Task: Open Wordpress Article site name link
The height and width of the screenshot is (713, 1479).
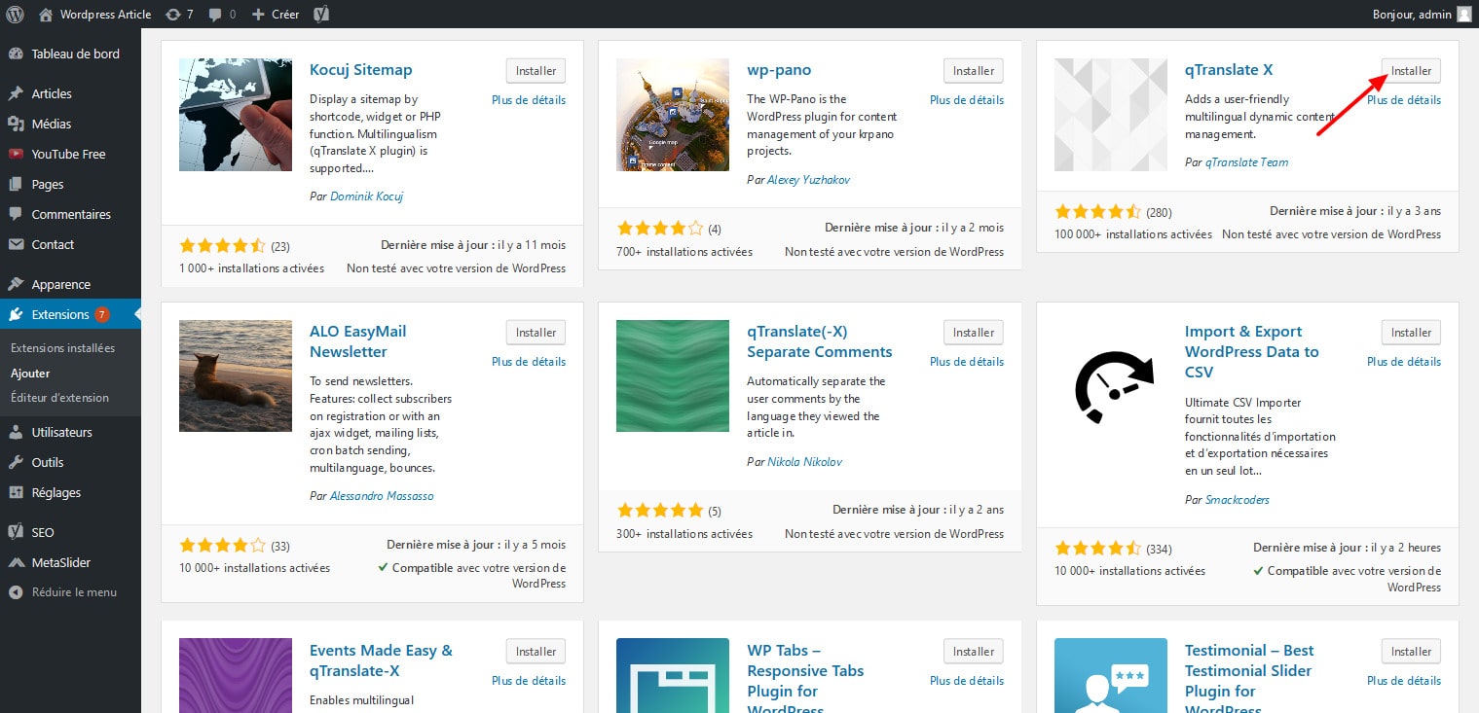Action: pos(105,15)
